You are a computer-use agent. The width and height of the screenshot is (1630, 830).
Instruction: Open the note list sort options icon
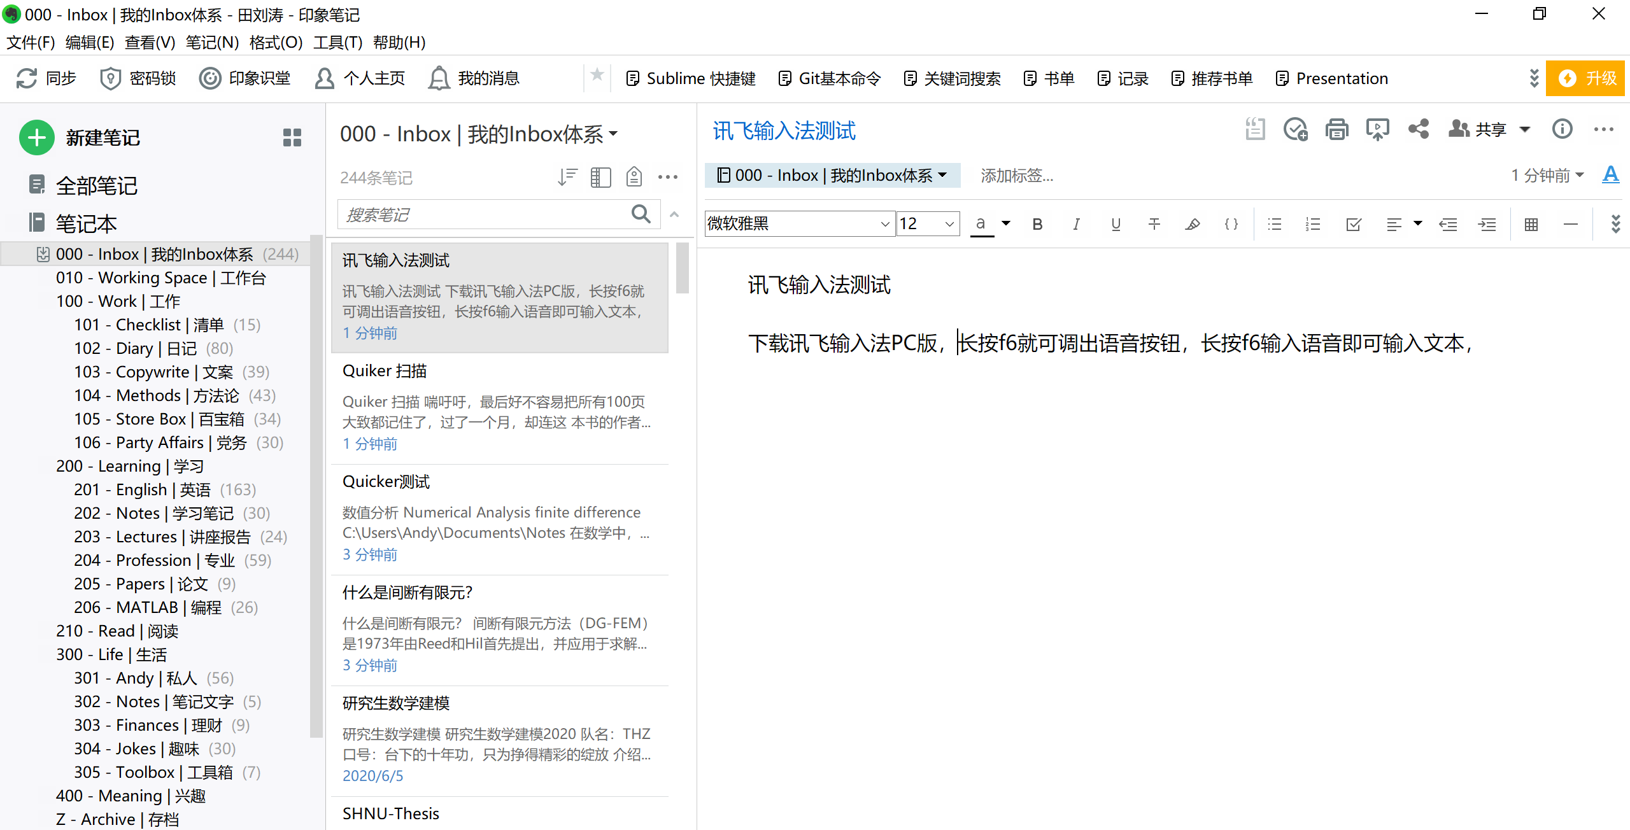coord(567,177)
